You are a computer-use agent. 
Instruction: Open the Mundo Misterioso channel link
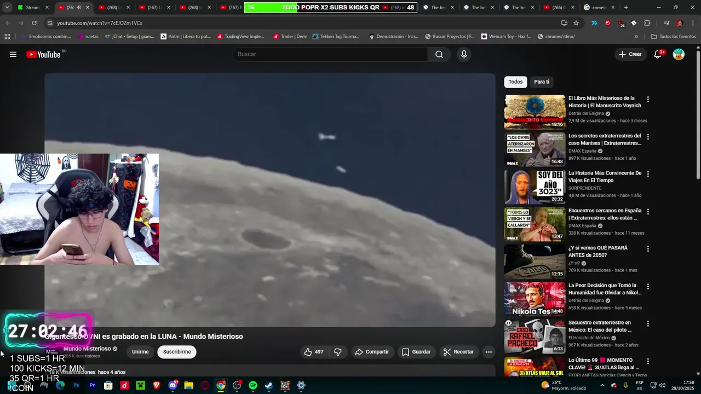click(x=87, y=349)
